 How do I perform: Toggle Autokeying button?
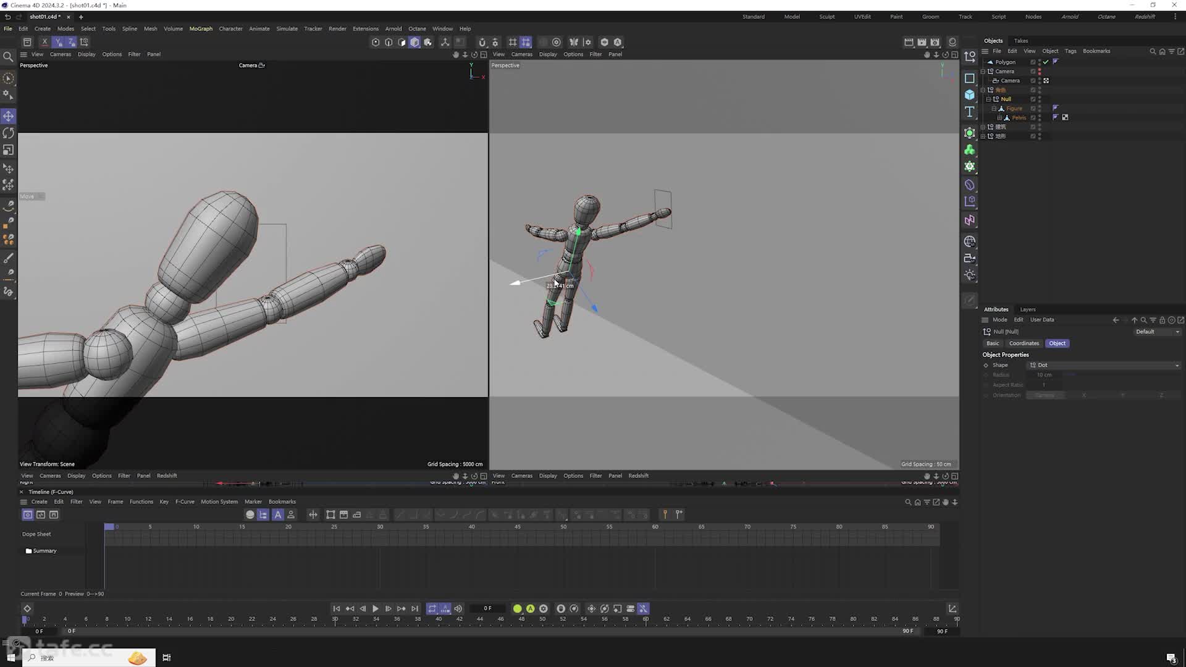(x=530, y=609)
